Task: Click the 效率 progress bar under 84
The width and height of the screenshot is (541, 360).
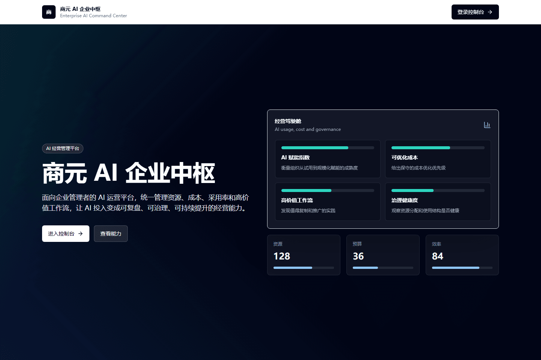Action: click(462, 268)
